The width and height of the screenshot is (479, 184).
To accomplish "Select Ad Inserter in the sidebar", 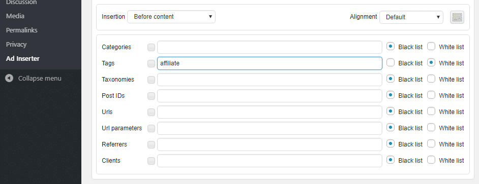I will [x=22, y=58].
